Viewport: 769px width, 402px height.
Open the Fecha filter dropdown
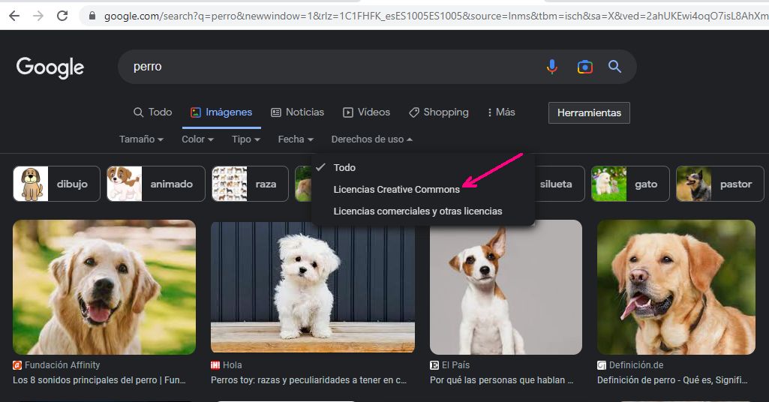(x=296, y=139)
